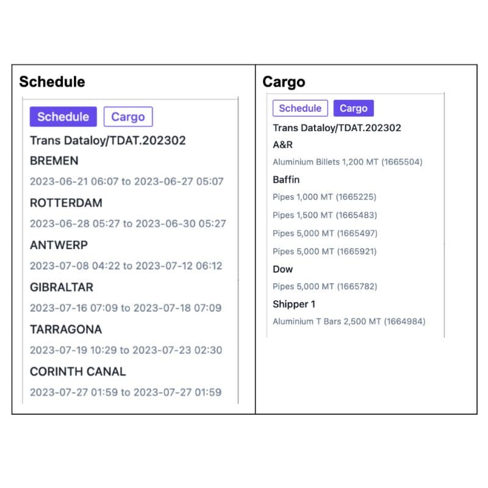Select the highlighted Cargo tab in the Cargo panel
The width and height of the screenshot is (488, 488).
(x=354, y=108)
